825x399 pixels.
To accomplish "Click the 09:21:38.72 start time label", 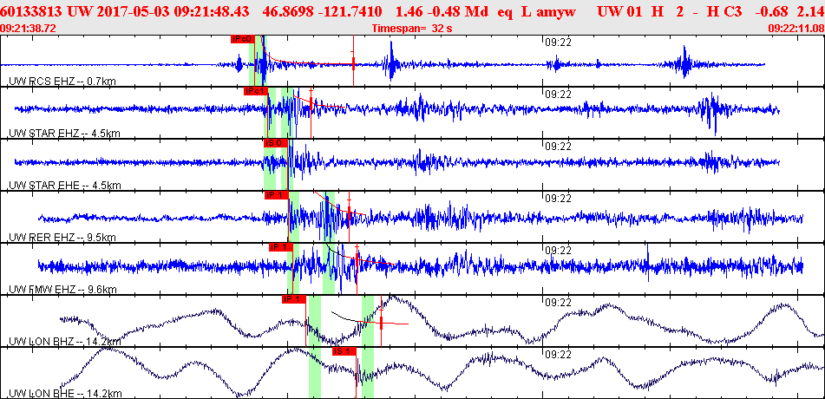I will (x=29, y=28).
